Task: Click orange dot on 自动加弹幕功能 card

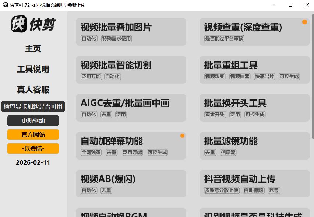Action: tap(182, 136)
